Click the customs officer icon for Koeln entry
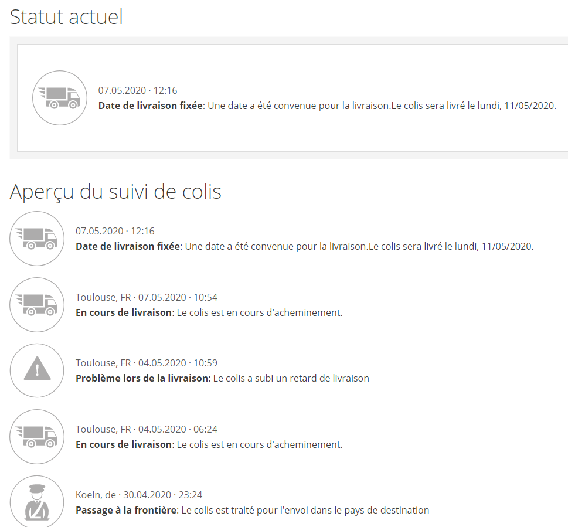The image size is (568, 527). [37, 502]
